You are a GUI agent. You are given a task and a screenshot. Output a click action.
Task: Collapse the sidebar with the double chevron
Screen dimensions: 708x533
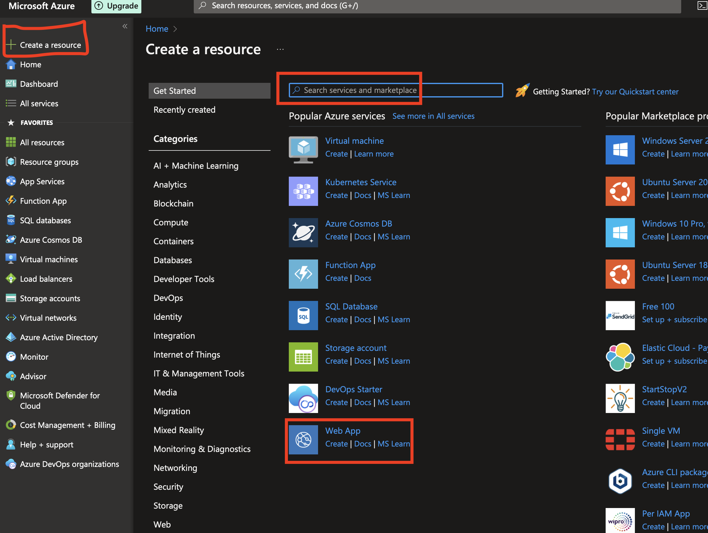(125, 26)
